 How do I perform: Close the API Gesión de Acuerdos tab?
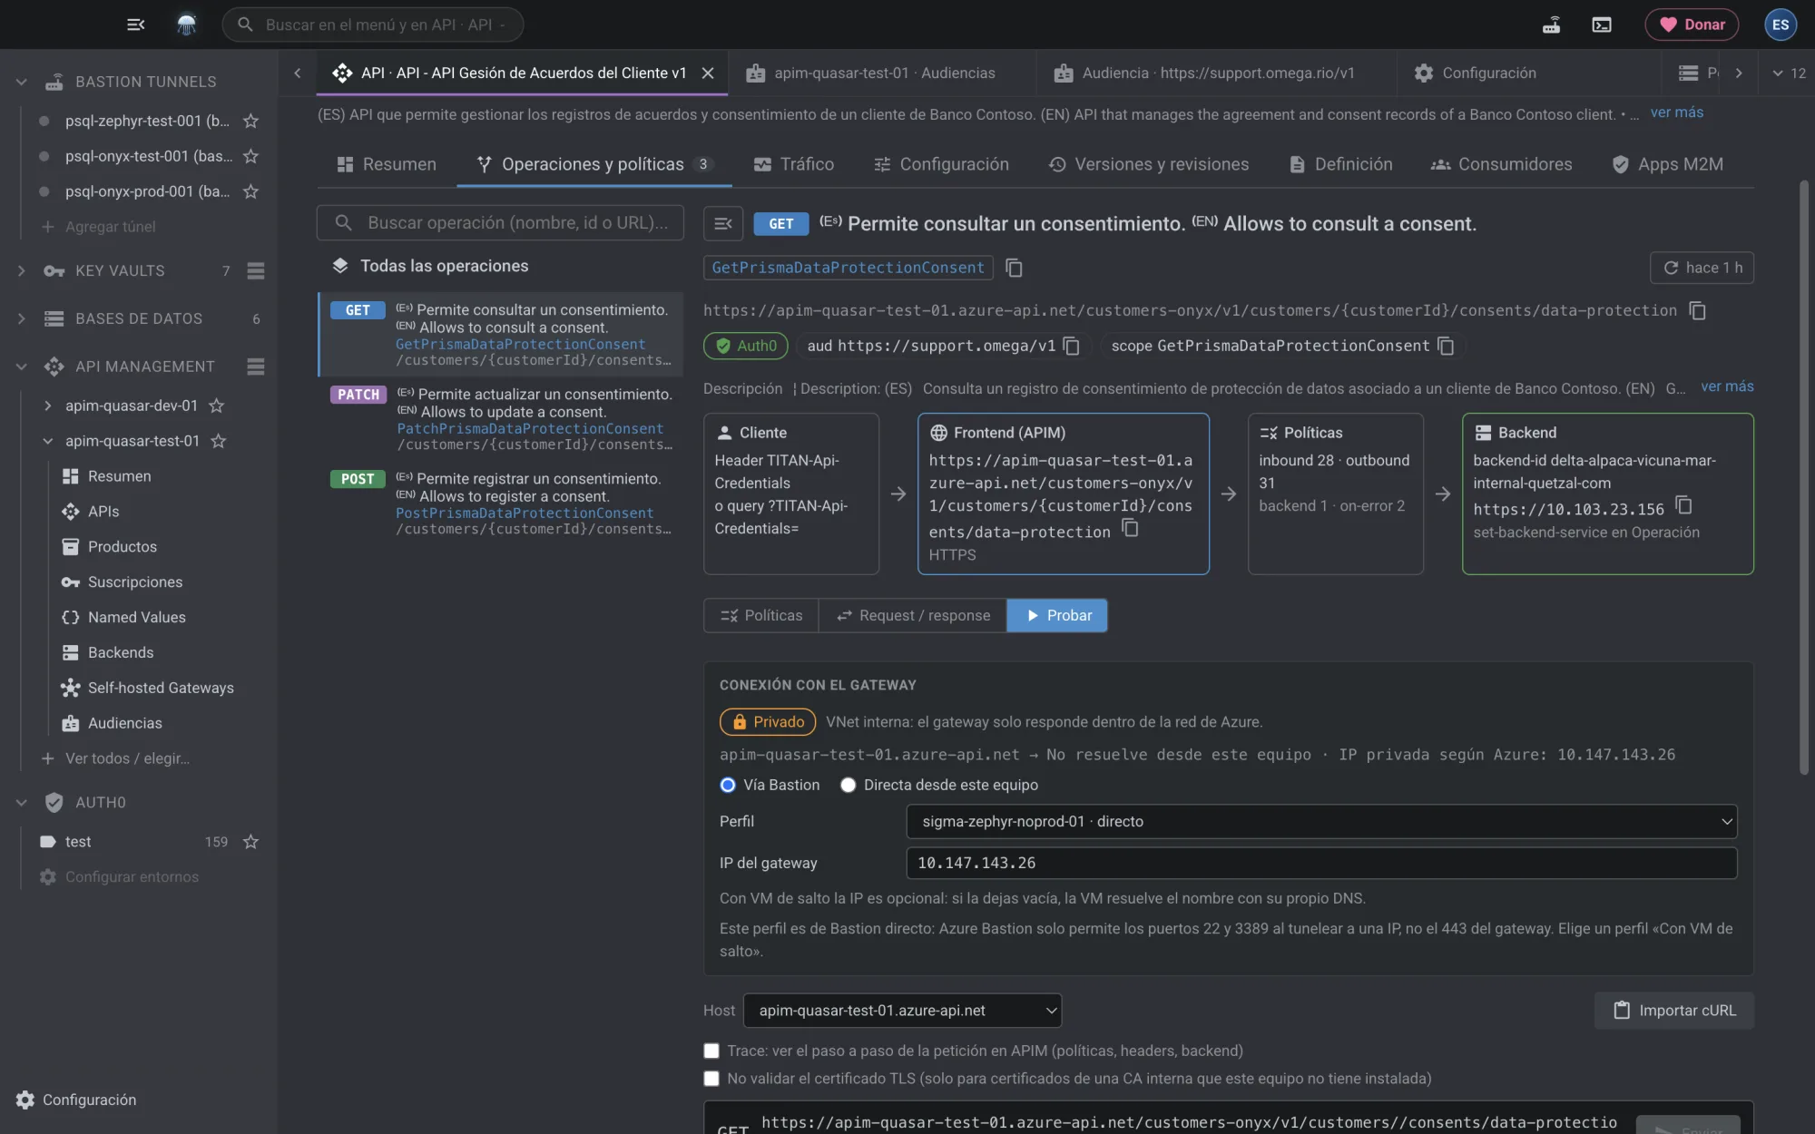[708, 73]
